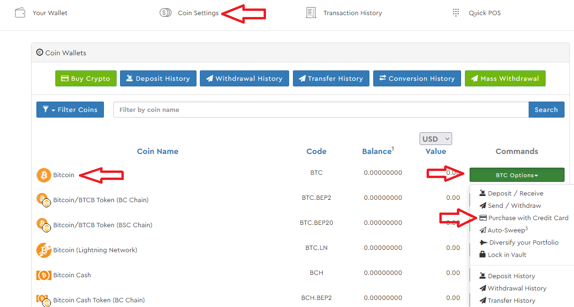
Task: Click the Search button
Action: 546,110
